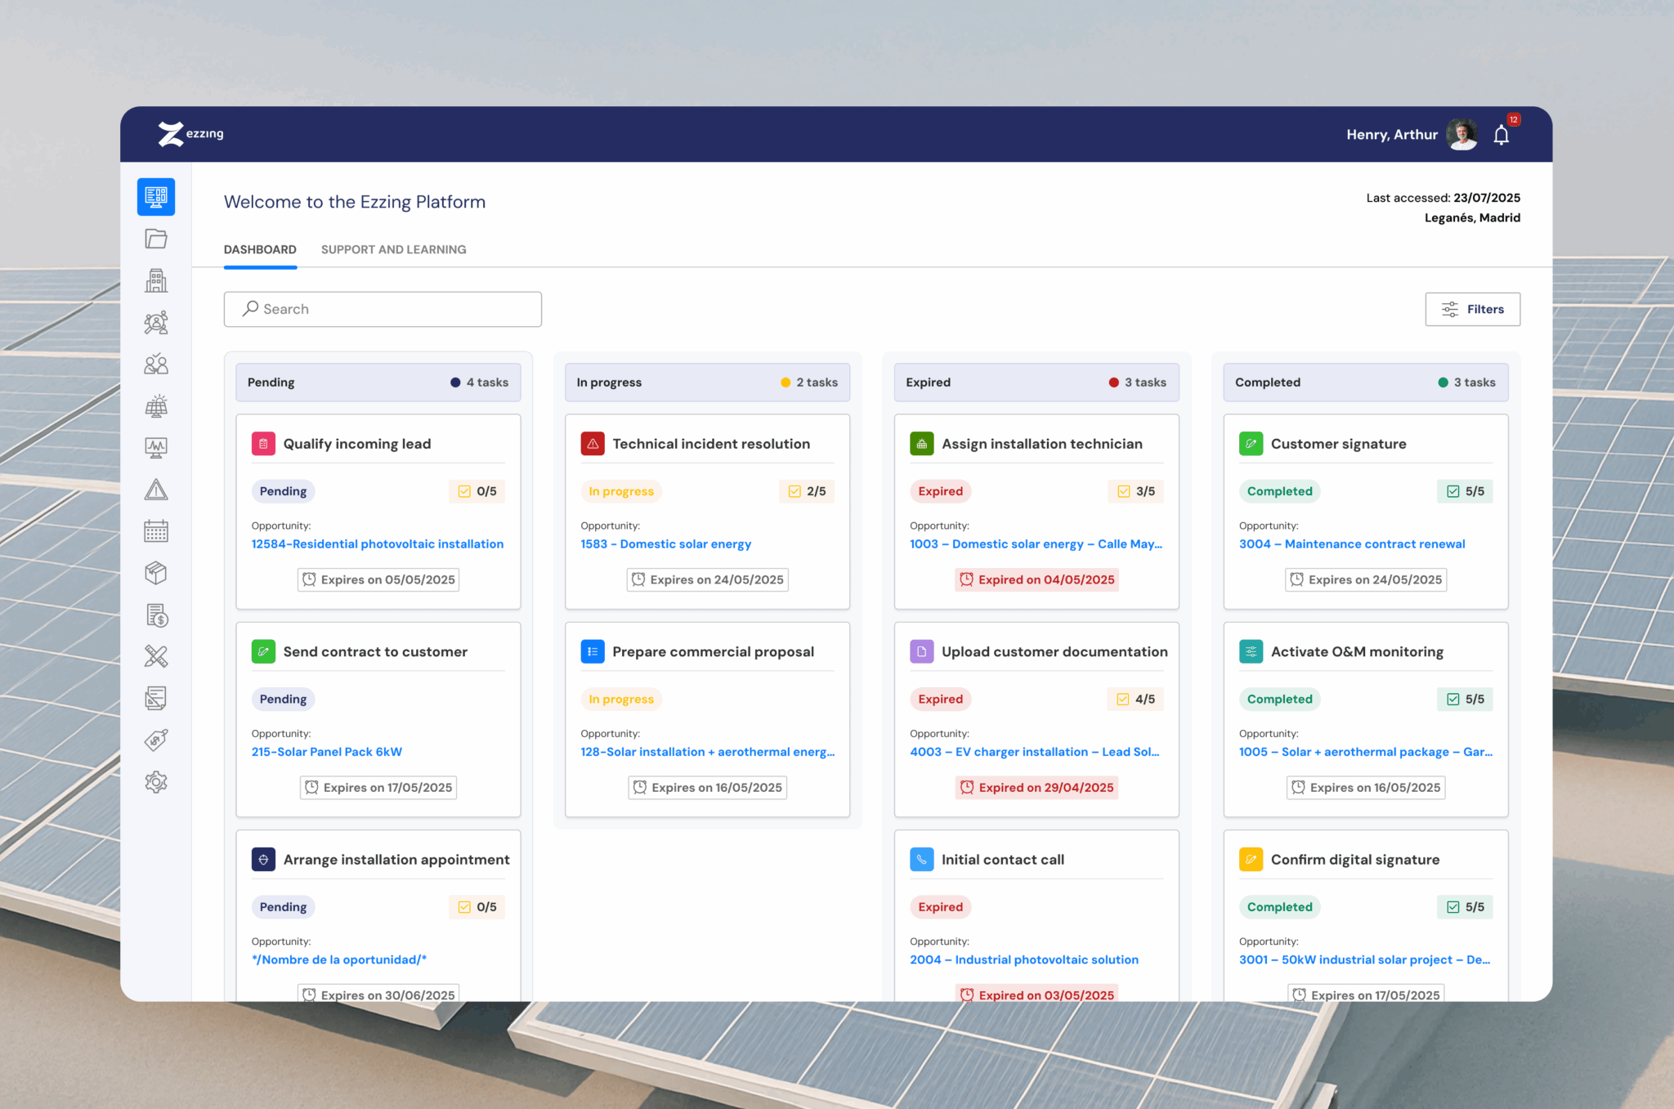Click the monitoring activity screen icon
This screenshot has width=1674, height=1109.
coord(156,448)
